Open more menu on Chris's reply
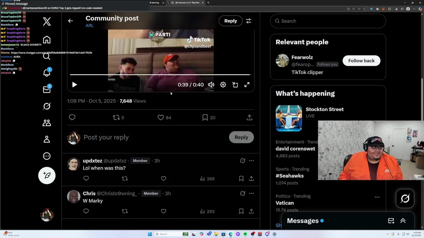 coord(251,193)
